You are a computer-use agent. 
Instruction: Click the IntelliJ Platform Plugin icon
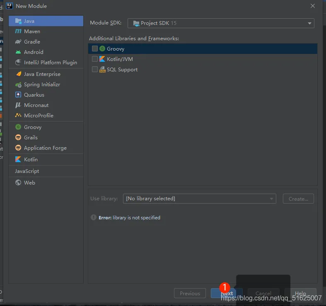tap(18, 62)
